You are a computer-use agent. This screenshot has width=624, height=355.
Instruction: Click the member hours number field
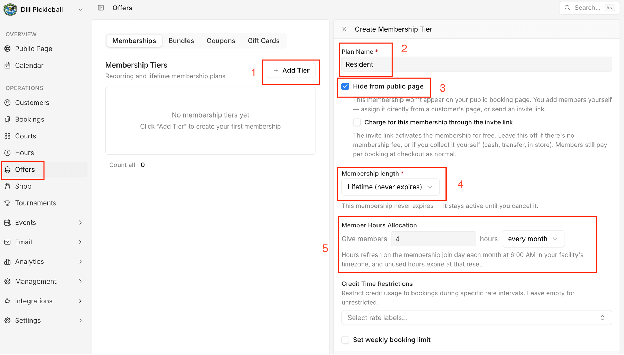point(433,239)
